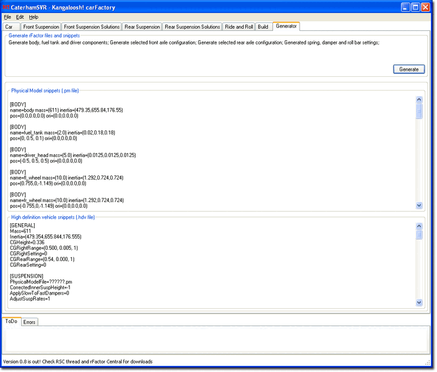The height and width of the screenshot is (372, 437).
Task: Click the 'CGHeight=0.336' line
Action: (27, 242)
